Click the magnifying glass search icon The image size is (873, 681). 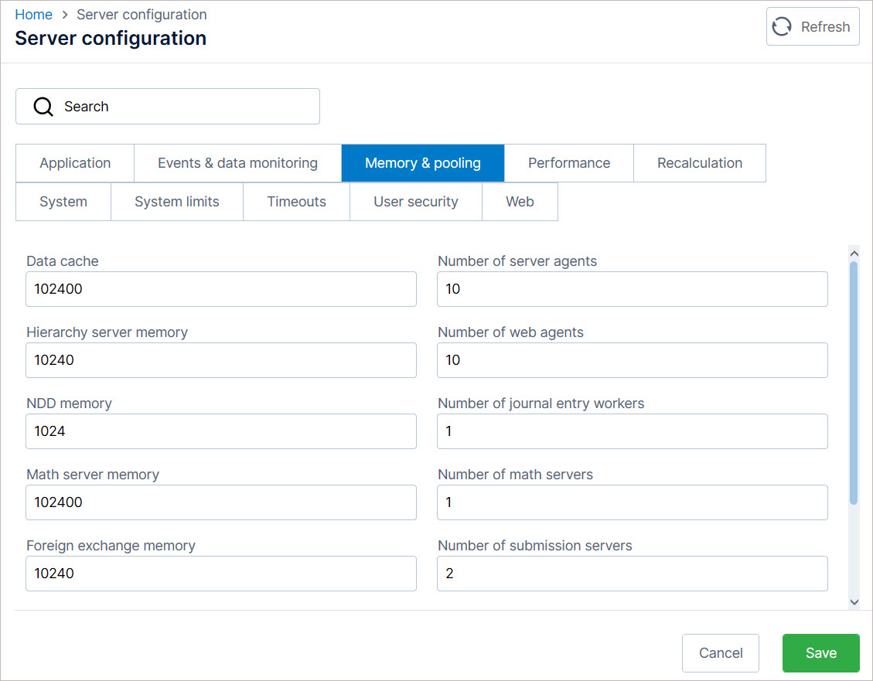pyautogui.click(x=43, y=106)
